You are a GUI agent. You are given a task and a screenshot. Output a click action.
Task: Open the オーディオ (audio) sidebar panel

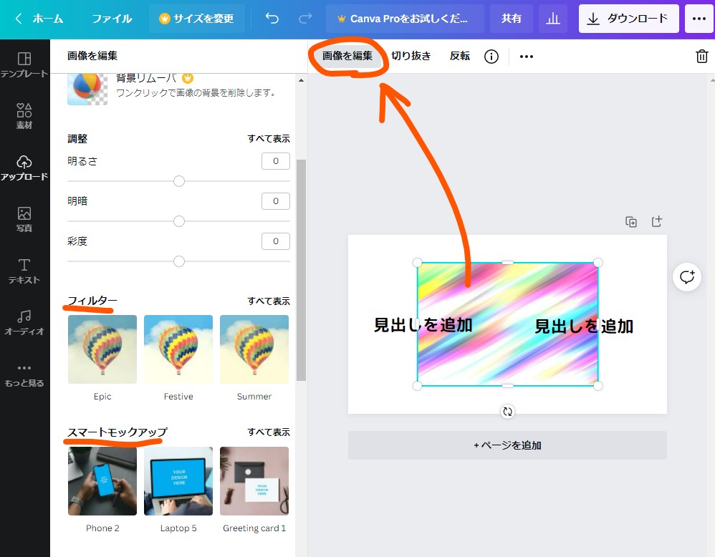click(24, 322)
